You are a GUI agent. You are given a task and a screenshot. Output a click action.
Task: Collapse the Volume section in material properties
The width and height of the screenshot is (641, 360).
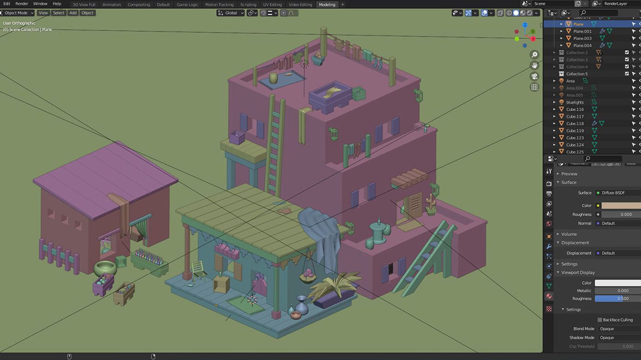point(569,233)
